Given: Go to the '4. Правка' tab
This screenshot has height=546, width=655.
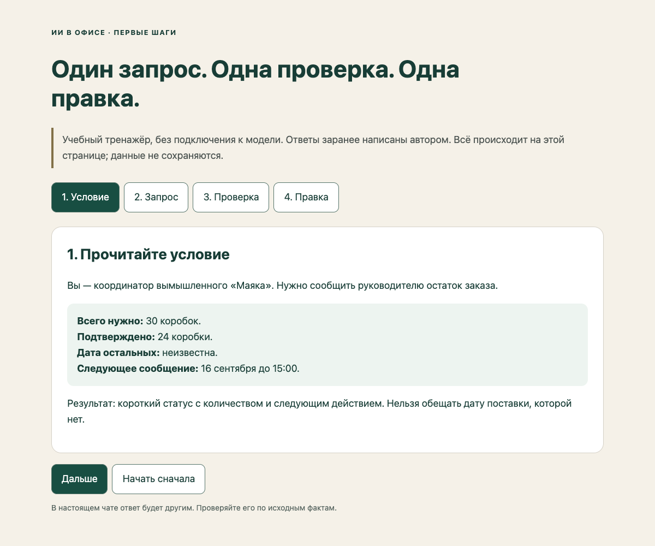Looking at the screenshot, I should click(306, 197).
